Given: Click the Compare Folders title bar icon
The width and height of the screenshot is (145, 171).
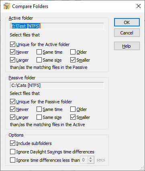Looking at the screenshot, I should click(x=6, y=6).
